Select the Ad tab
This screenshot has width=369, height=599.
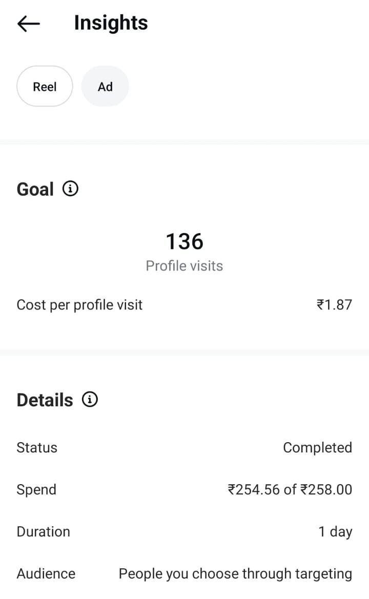coord(105,87)
